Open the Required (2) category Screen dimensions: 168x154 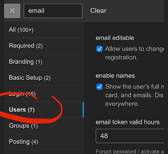coord(44,46)
